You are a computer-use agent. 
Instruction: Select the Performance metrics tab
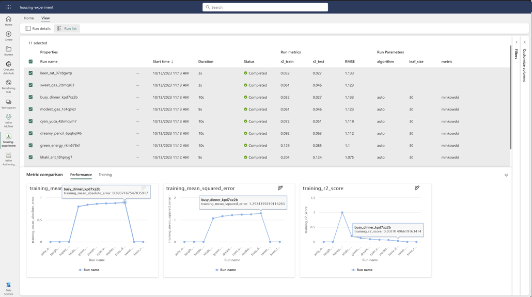pos(81,175)
